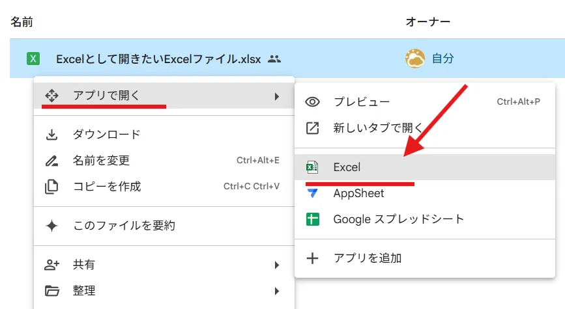Select 新しいタブで開く option
Image resolution: width=565 pixels, height=309 pixels.
coord(425,128)
